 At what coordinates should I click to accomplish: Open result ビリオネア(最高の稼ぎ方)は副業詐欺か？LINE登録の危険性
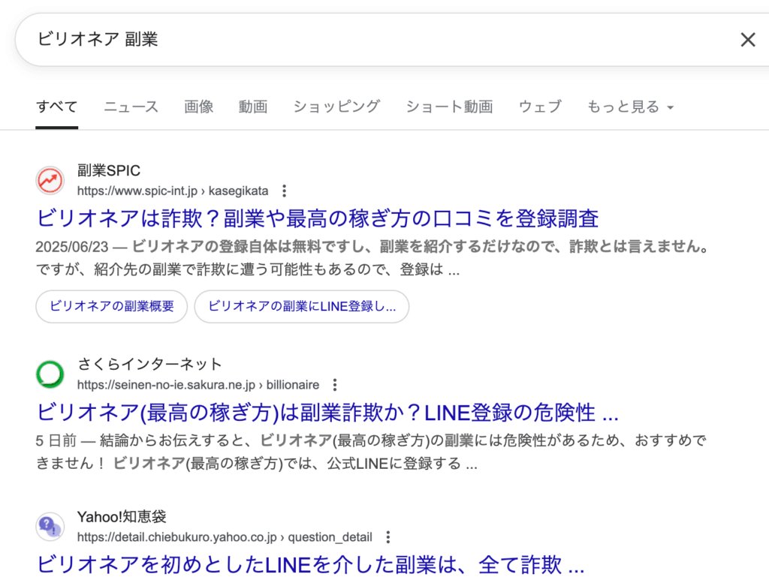(327, 413)
